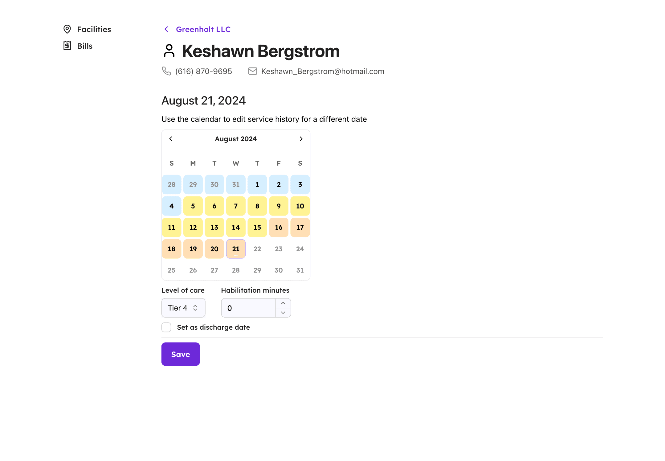Open the Level of care dropdown
The width and height of the screenshot is (665, 461).
[183, 308]
